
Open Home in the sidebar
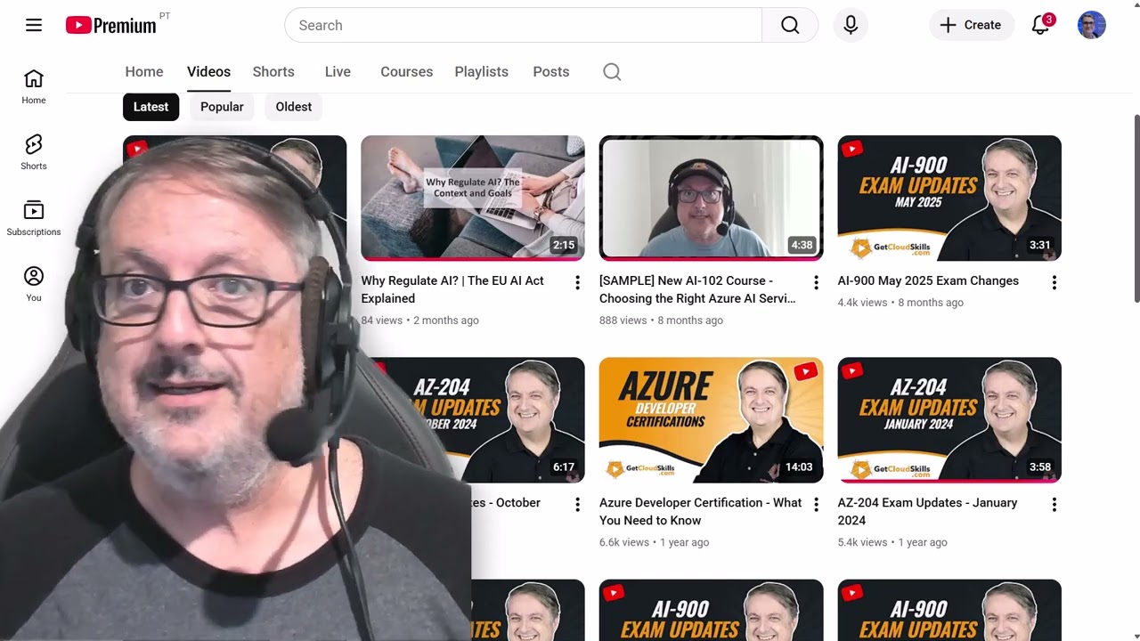pos(34,86)
